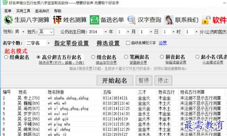Click the 暂停 button

tap(144, 80)
